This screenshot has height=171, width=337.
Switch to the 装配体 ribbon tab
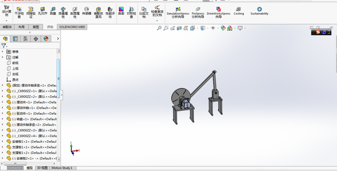point(7,27)
